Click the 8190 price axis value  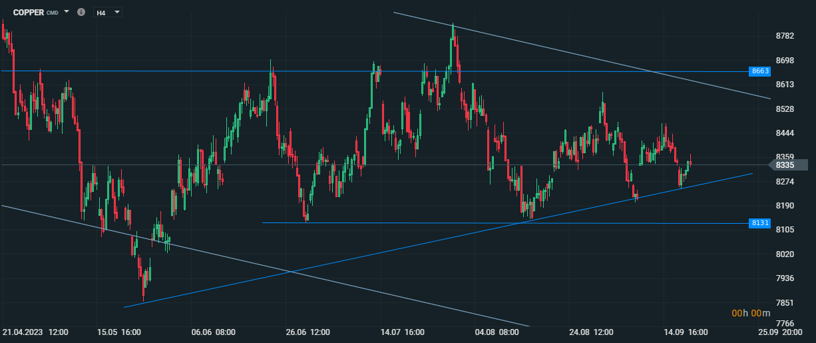point(785,206)
